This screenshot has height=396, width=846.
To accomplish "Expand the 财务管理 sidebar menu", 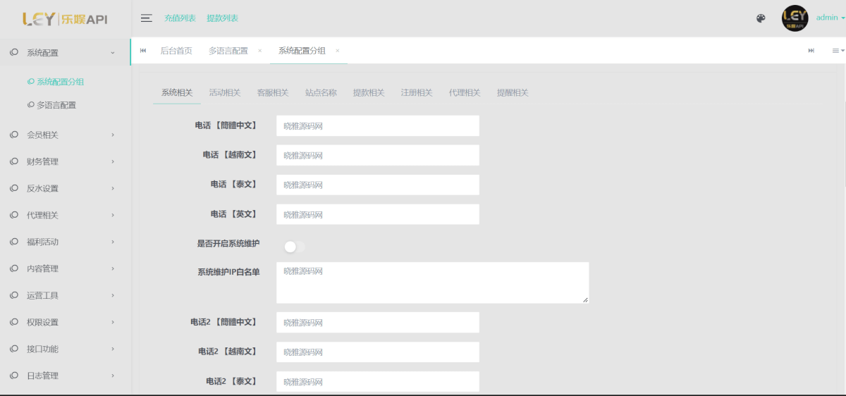I will [65, 161].
